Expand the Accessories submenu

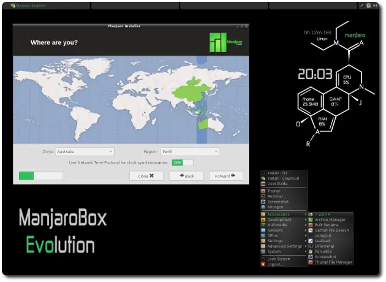(284, 215)
